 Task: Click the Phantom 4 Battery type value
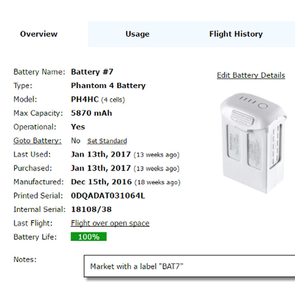pyautogui.click(x=108, y=86)
